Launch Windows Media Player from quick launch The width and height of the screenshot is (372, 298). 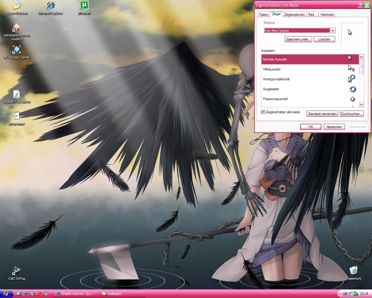coord(32,294)
